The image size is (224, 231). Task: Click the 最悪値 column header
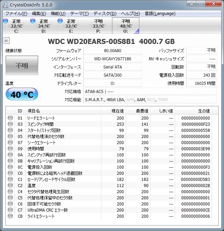[x=138, y=111]
